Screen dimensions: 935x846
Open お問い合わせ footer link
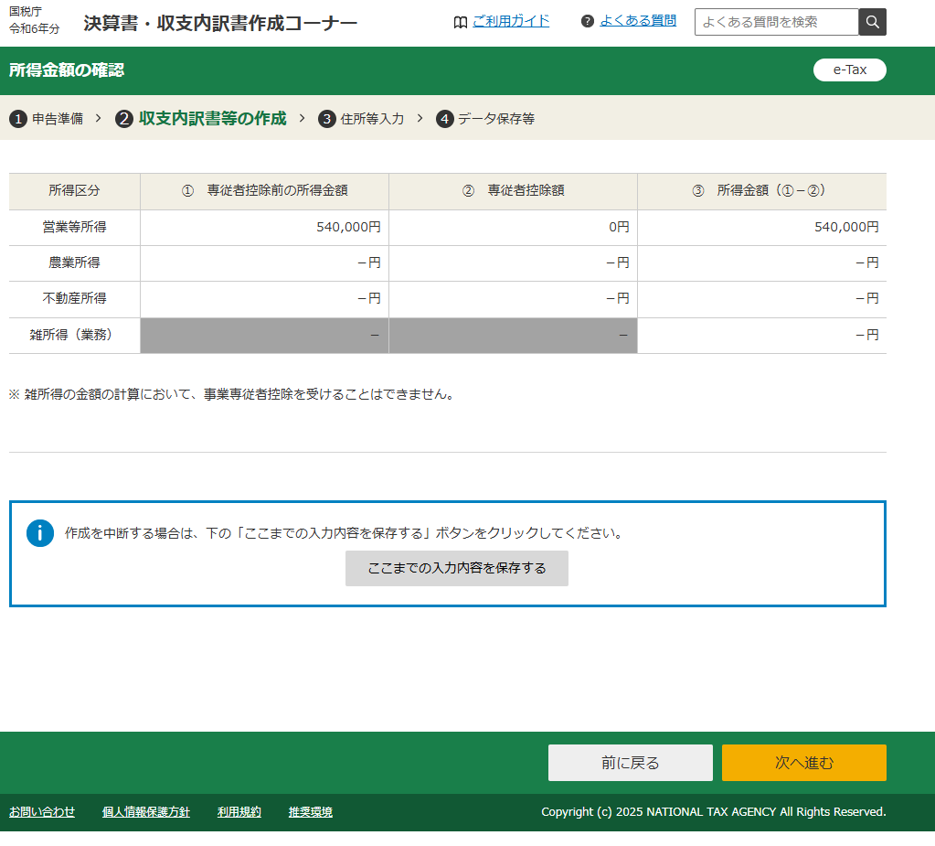[x=42, y=812]
